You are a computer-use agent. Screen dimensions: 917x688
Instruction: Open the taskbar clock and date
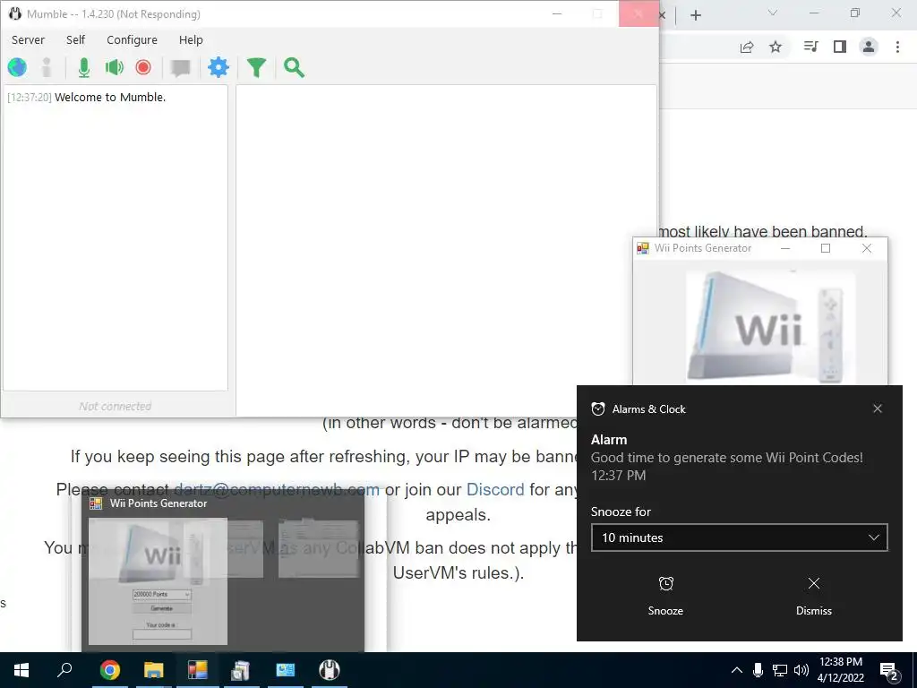point(840,670)
